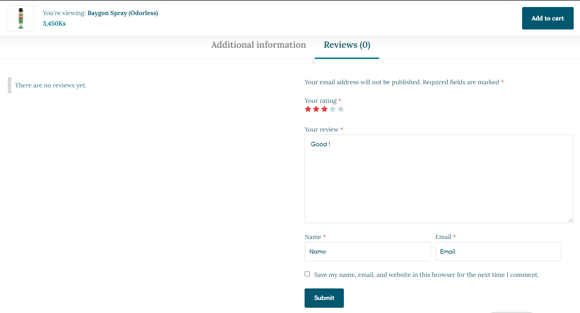Screen dimensions: 580x313
Task: Select the fifth rating star
Action: click(341, 109)
